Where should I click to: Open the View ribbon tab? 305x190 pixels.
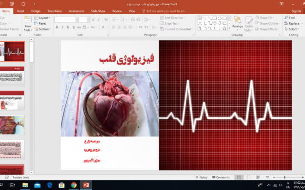click(132, 11)
